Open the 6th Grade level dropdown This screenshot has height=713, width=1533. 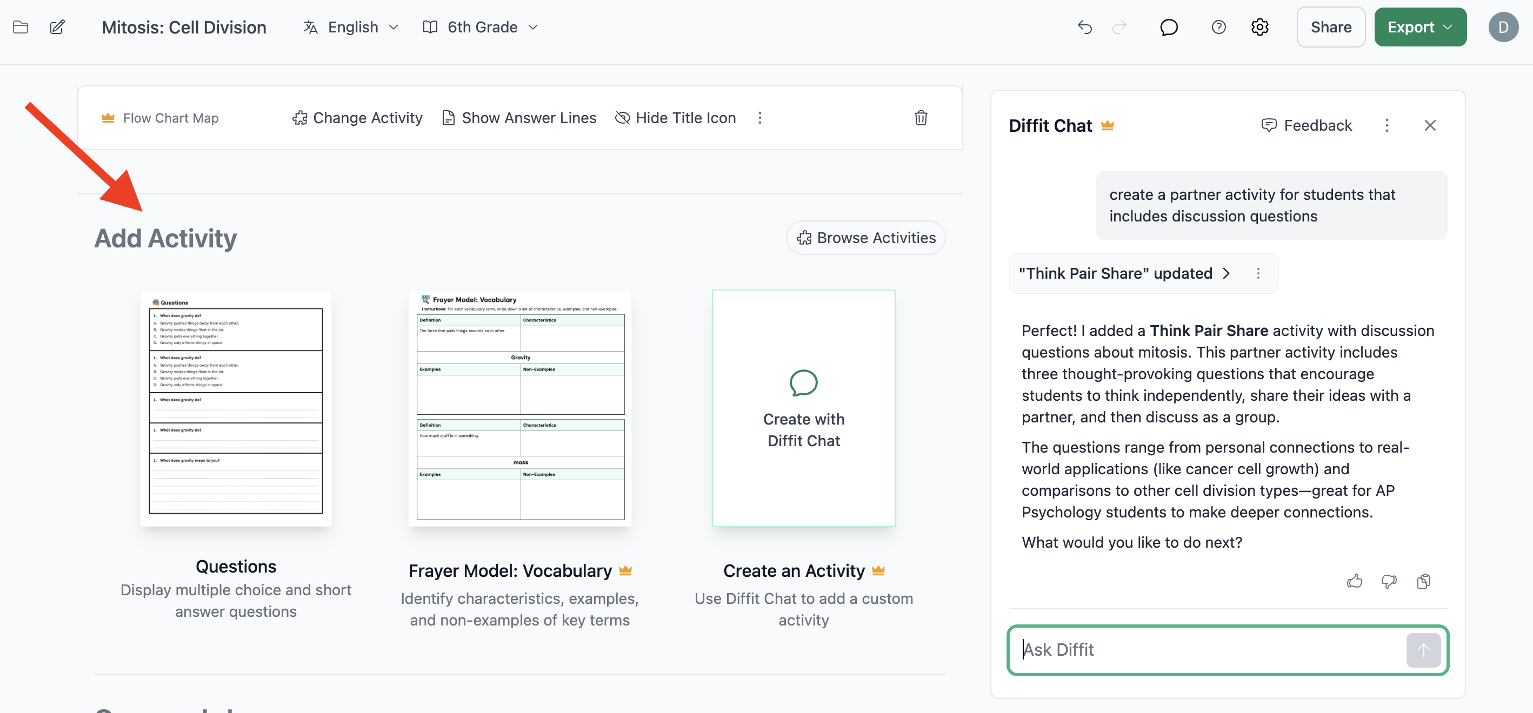click(x=481, y=28)
